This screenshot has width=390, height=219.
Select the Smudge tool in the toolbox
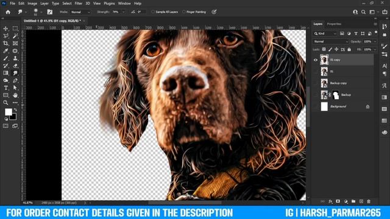click(x=15, y=73)
